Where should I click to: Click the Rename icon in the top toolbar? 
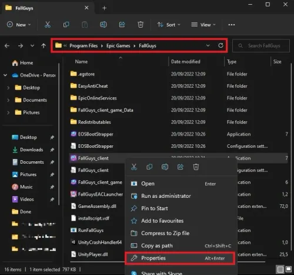point(103,25)
